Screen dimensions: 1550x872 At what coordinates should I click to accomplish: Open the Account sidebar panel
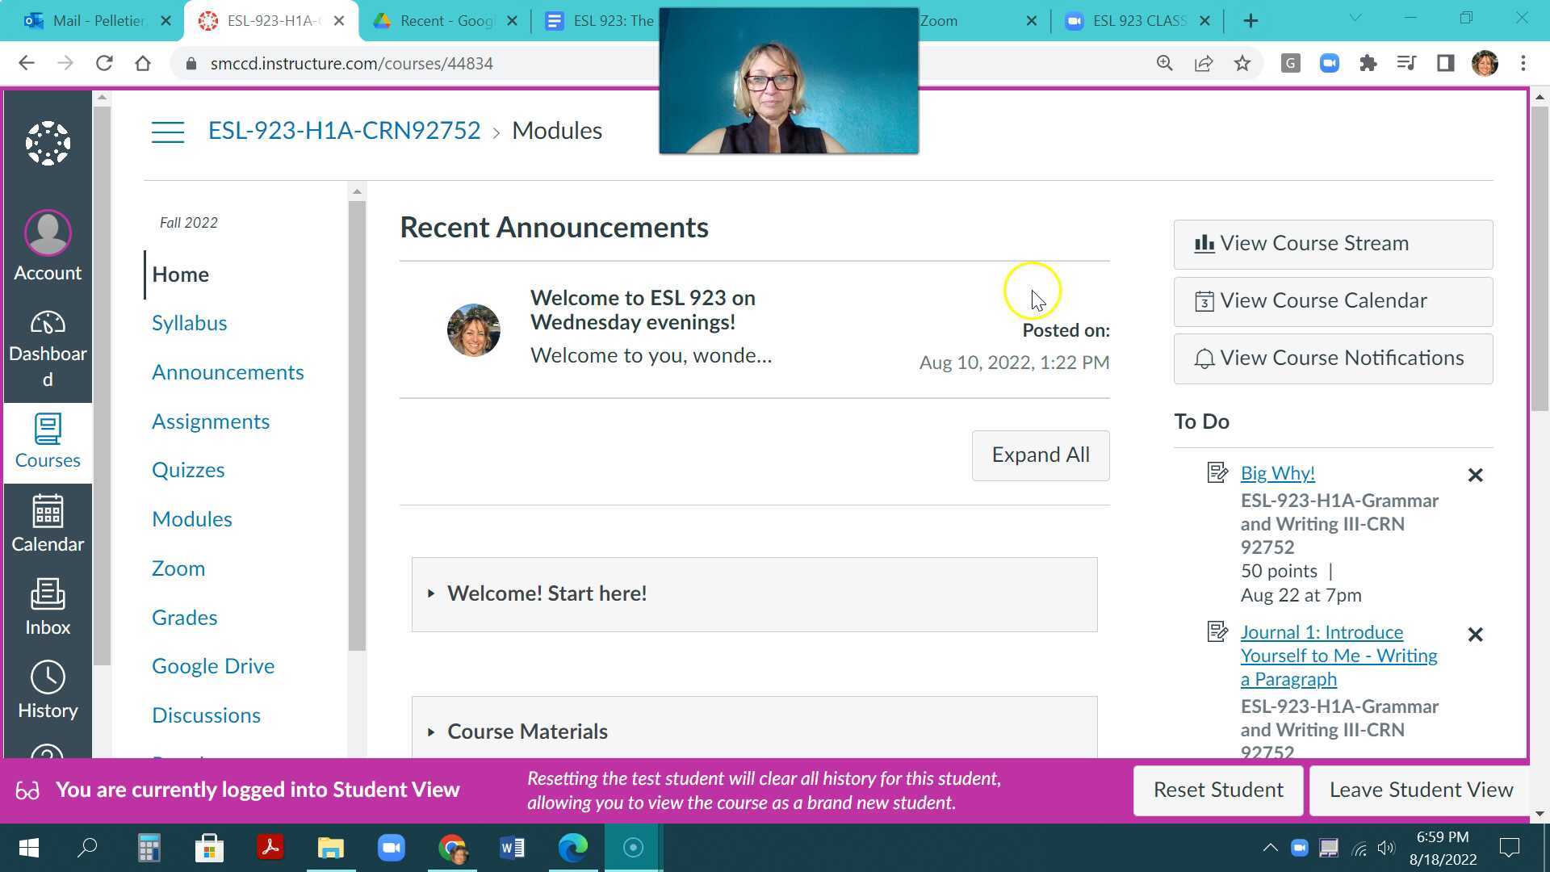[x=48, y=242]
